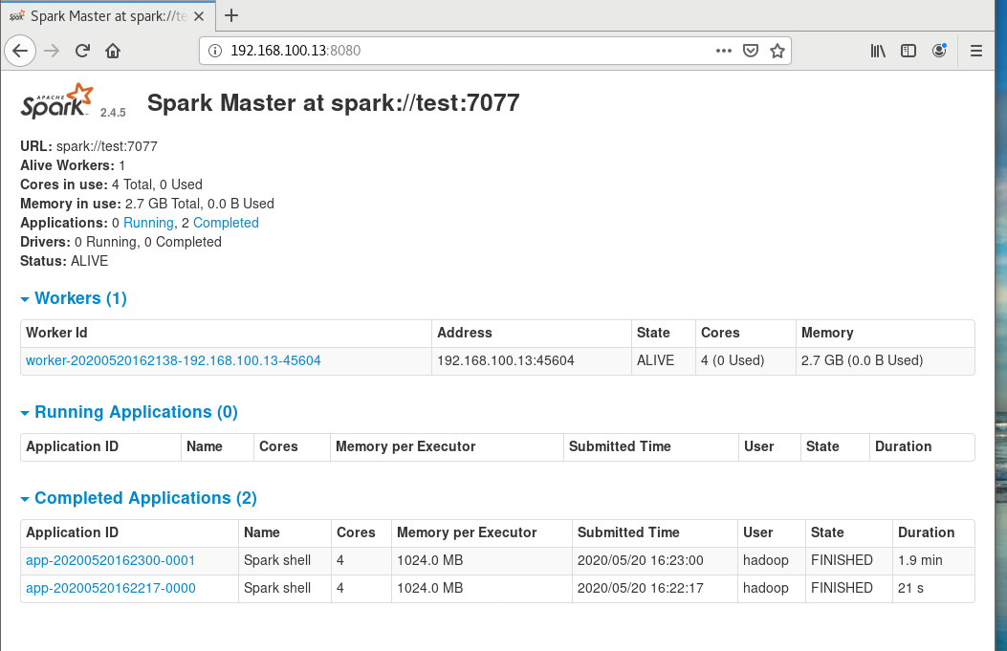Open a new browser tab
This screenshot has height=651, width=1007.
tap(231, 15)
